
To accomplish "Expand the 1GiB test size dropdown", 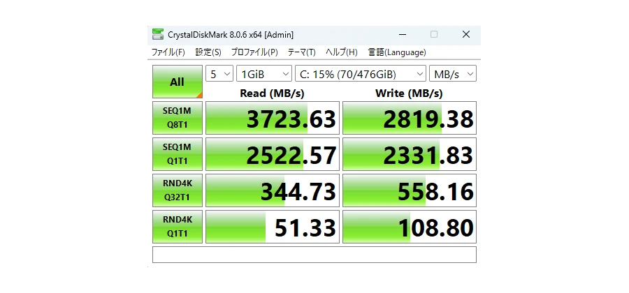I will point(264,74).
